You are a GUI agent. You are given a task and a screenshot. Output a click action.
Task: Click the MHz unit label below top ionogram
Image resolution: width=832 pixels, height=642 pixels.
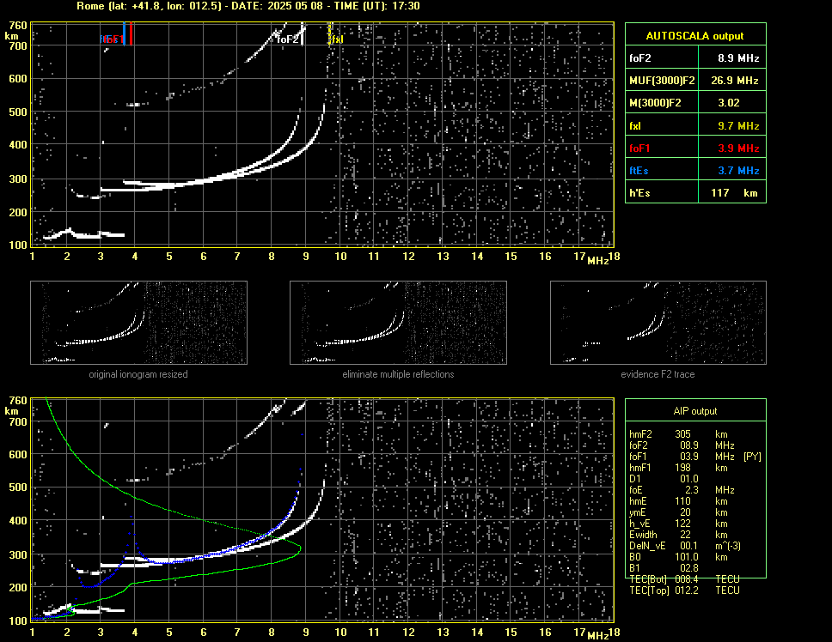tap(597, 261)
